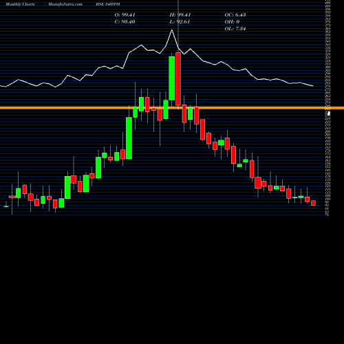Select the close value C: 93.40

click(x=125, y=22)
